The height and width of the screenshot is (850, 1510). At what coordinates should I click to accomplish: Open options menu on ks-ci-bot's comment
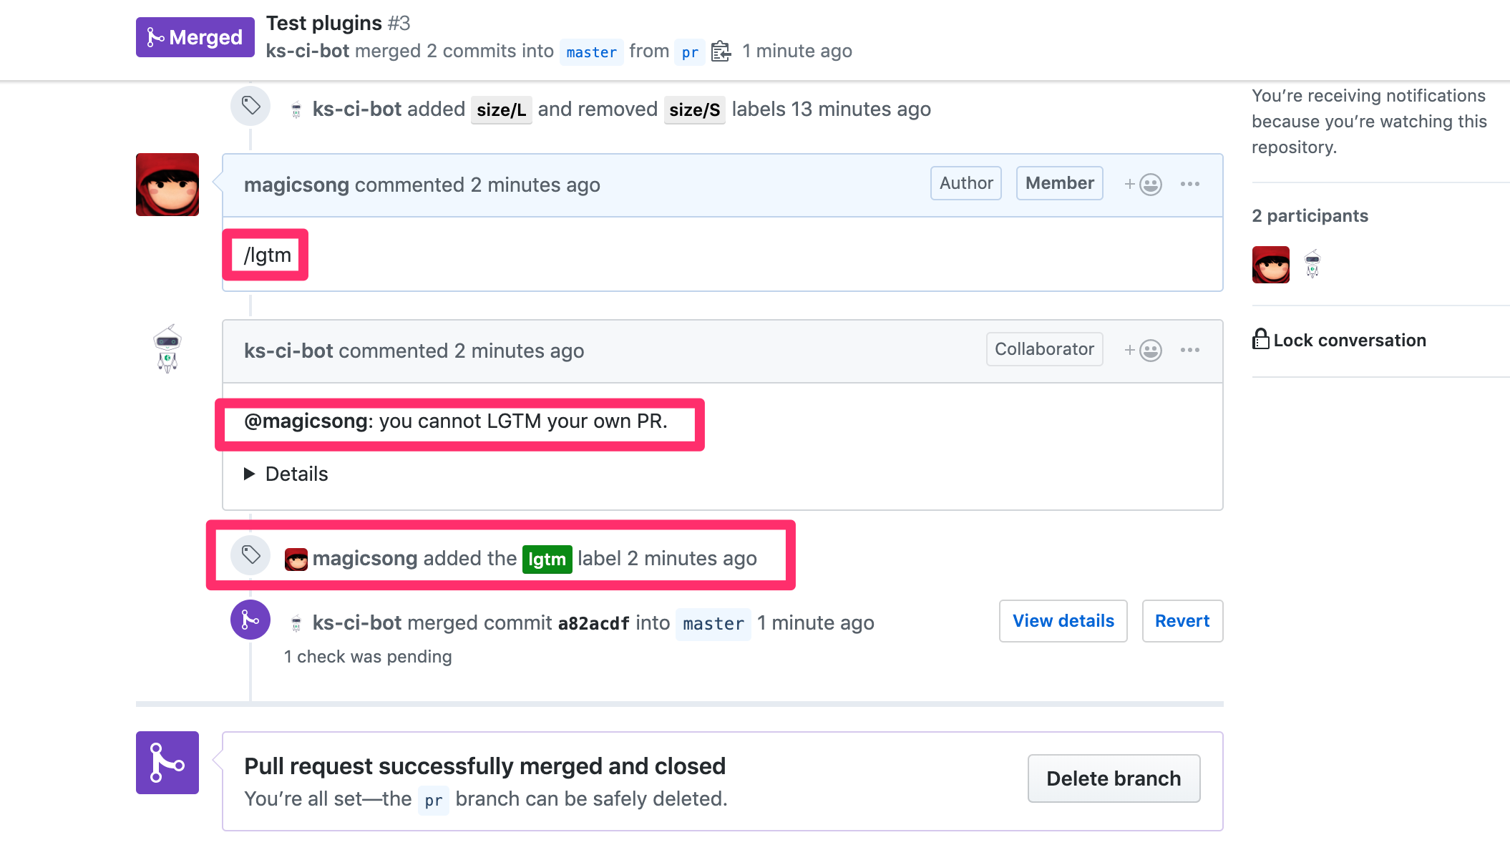pos(1189,351)
